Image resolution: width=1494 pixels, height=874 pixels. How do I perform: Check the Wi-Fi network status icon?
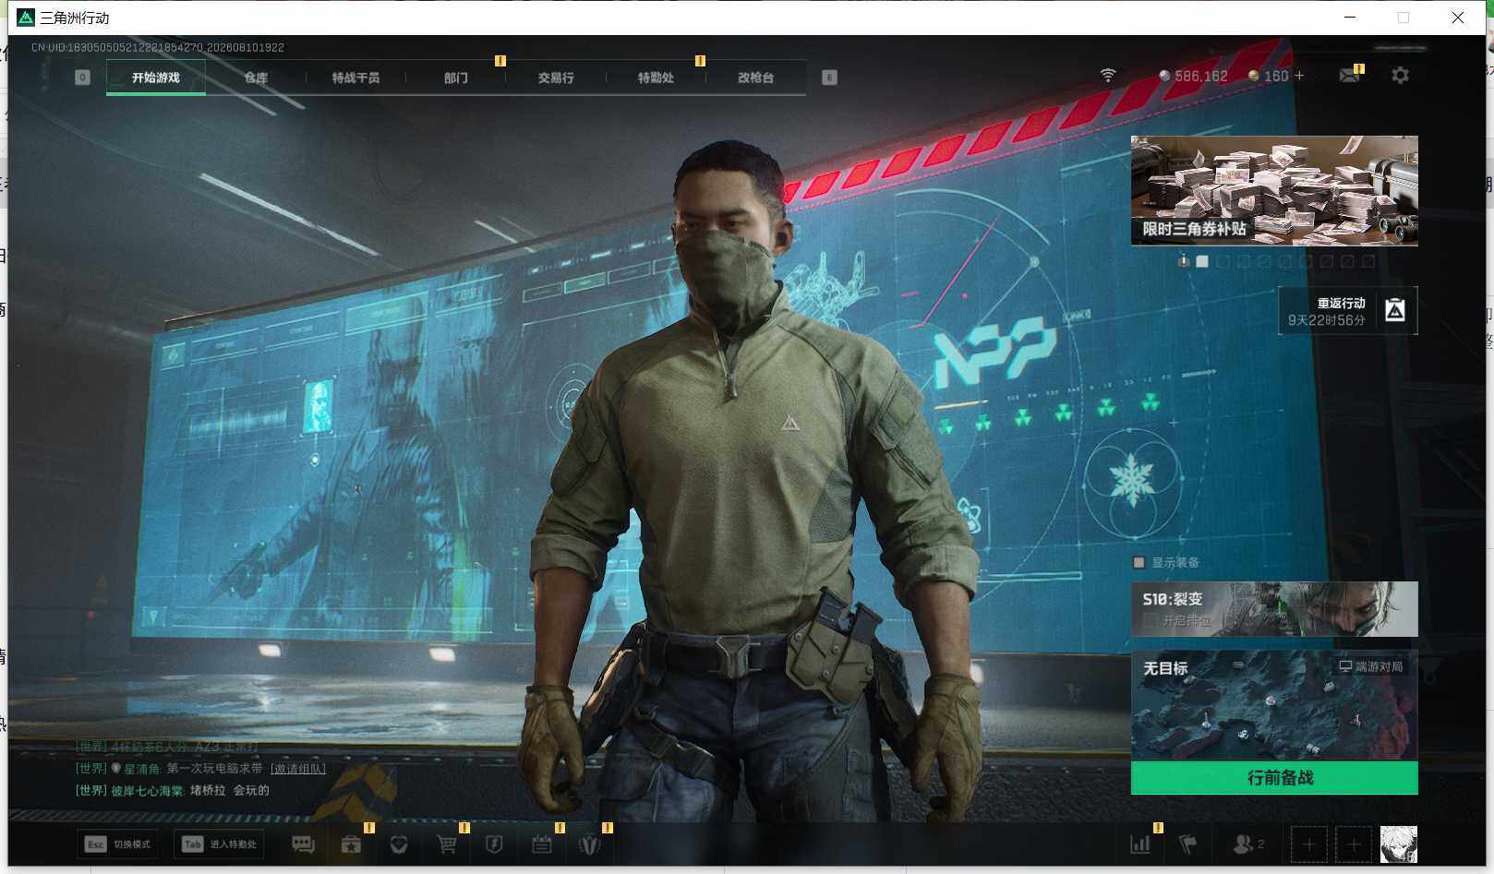(x=1108, y=76)
